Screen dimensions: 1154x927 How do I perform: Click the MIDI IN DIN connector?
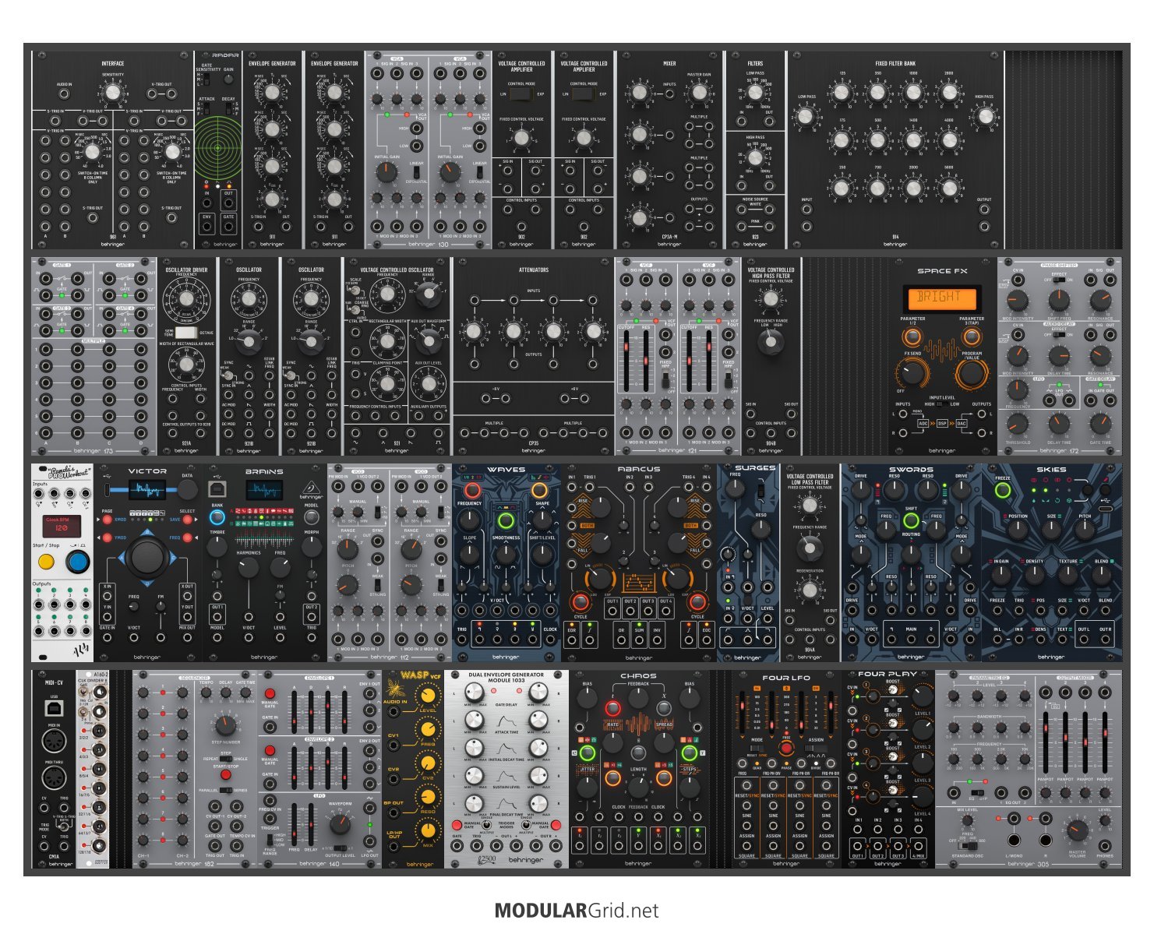pyautogui.click(x=54, y=742)
